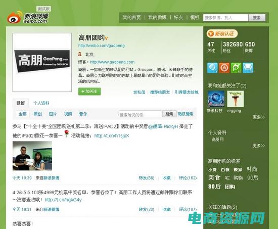Click the Sina Weibo eye logo
Image resolution: width=278 pixels, height=229 pixels.
click(15, 17)
